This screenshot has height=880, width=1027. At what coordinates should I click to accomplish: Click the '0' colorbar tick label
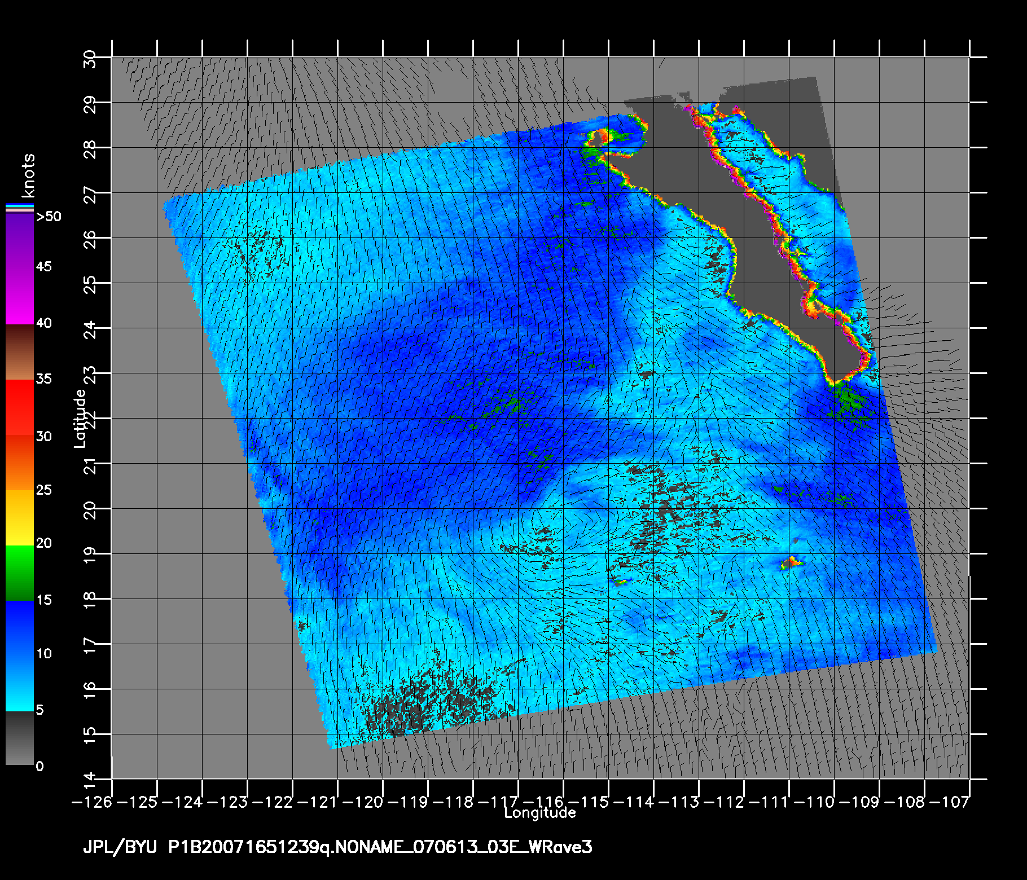[39, 766]
